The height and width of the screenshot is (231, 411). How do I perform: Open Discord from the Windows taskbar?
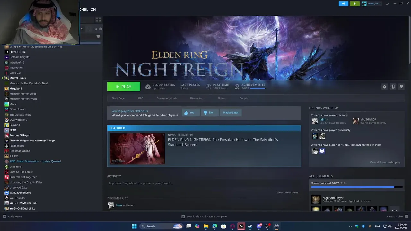pyautogui.click(x=259, y=226)
